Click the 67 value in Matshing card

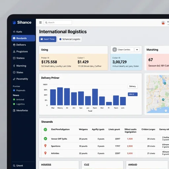click(151, 60)
